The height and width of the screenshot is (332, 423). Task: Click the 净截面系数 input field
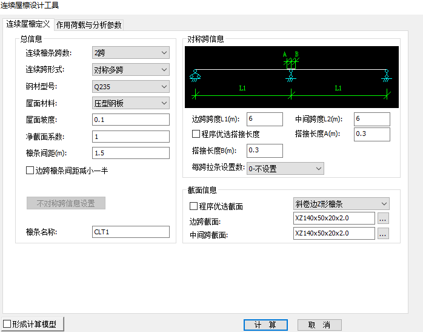coord(131,137)
